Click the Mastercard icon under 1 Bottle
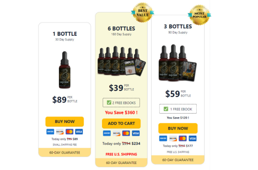 tap(69, 132)
